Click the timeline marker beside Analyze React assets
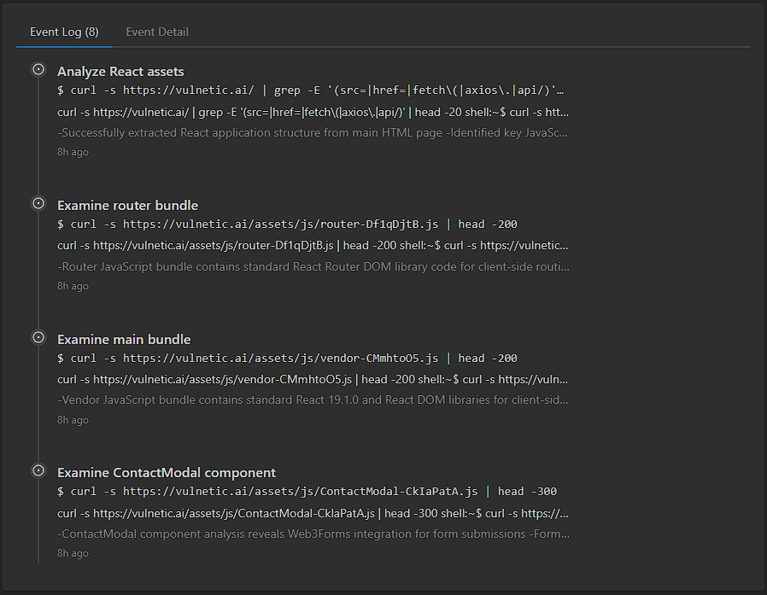This screenshot has height=595, width=767. pos(38,69)
